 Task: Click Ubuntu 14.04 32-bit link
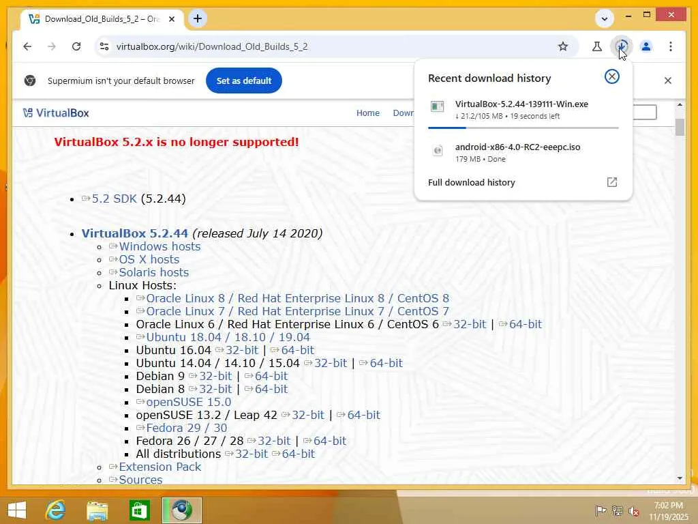[x=331, y=363]
